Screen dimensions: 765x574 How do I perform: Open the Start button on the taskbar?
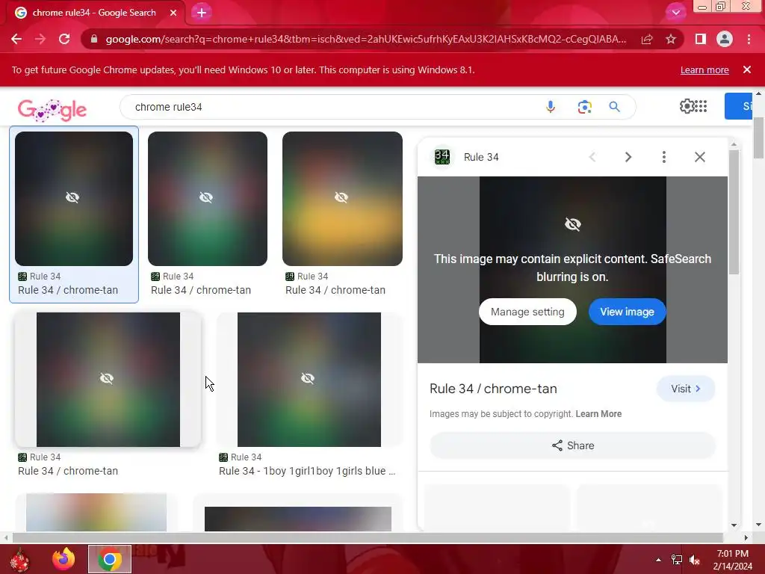click(19, 559)
